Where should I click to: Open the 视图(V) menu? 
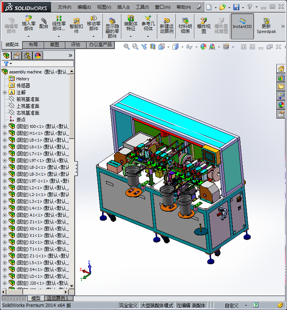click(104, 7)
